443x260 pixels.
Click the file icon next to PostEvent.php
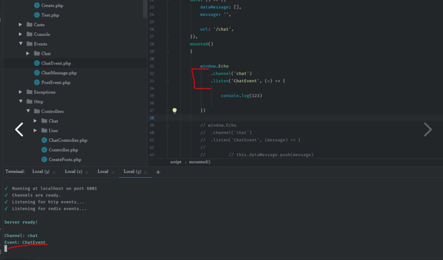(x=37, y=83)
